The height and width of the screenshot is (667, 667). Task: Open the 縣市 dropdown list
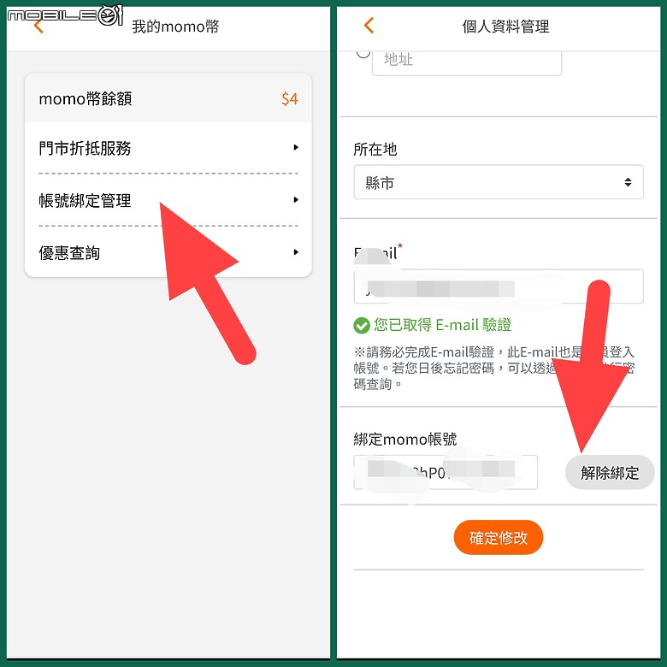[499, 182]
